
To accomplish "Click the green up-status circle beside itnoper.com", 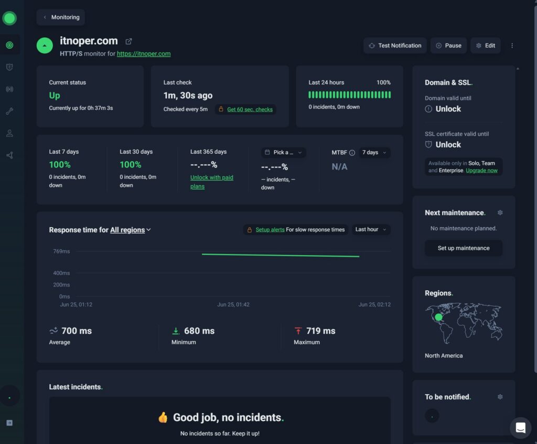I will (45, 45).
